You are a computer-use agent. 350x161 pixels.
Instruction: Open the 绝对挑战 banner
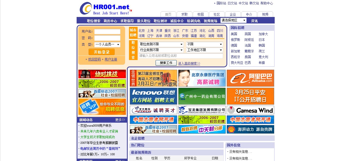point(102,74)
